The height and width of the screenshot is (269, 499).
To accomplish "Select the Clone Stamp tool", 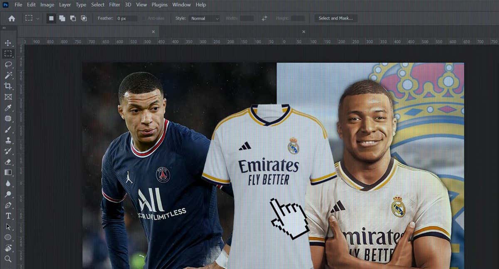I will click(8, 140).
